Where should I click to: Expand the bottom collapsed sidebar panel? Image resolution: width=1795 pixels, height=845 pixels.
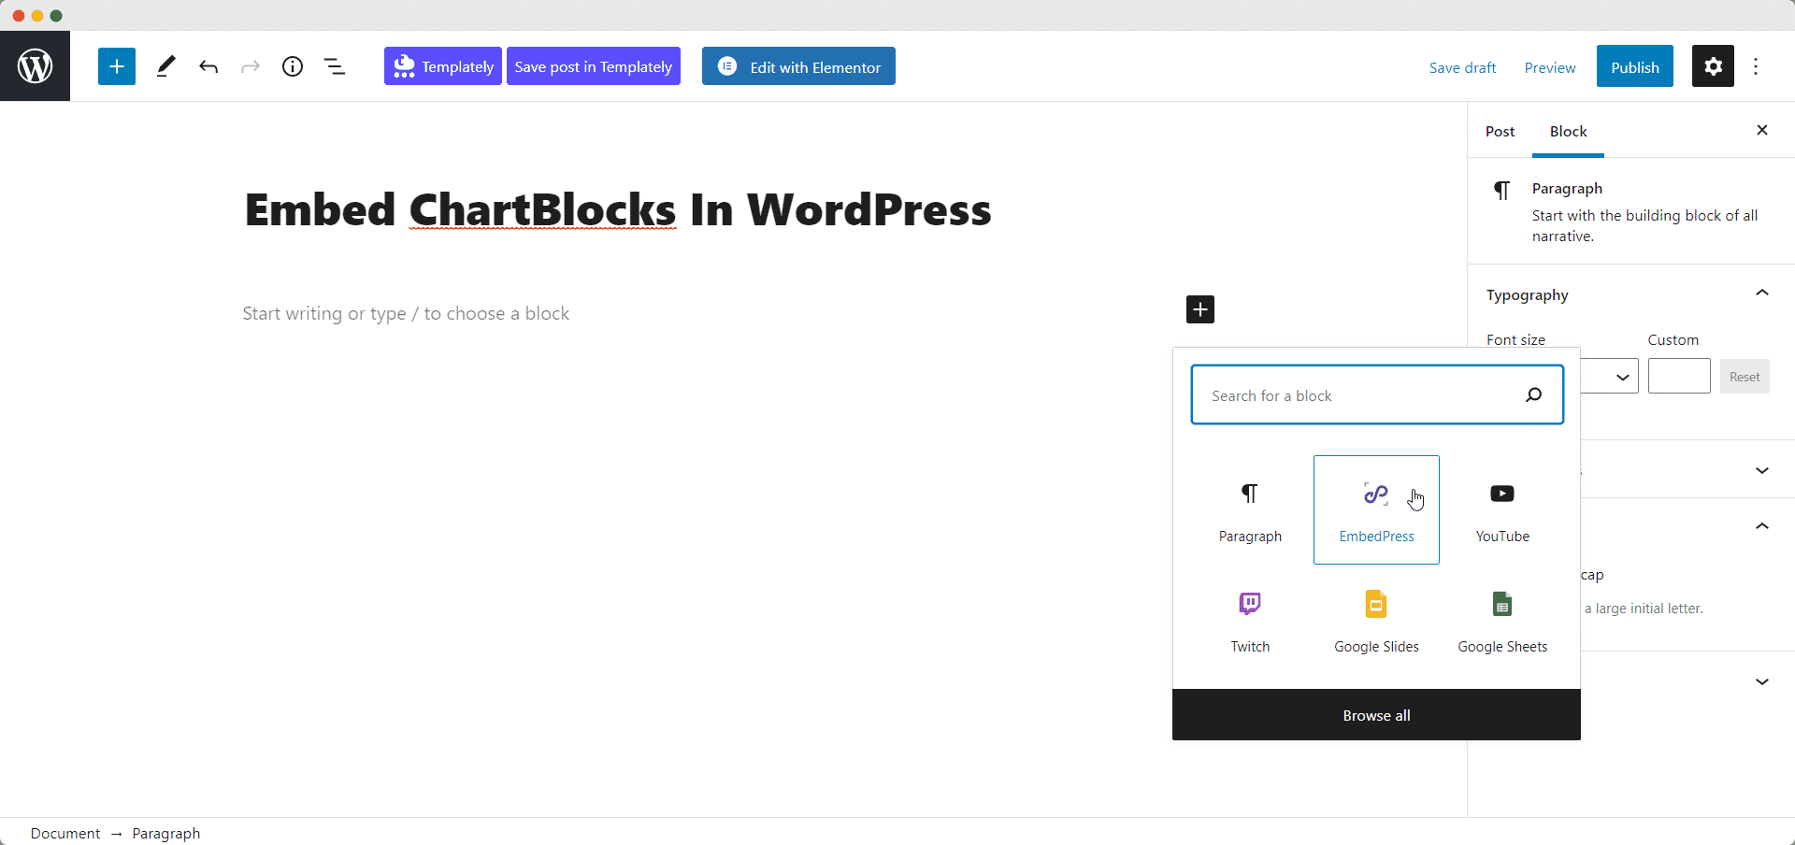tap(1762, 681)
